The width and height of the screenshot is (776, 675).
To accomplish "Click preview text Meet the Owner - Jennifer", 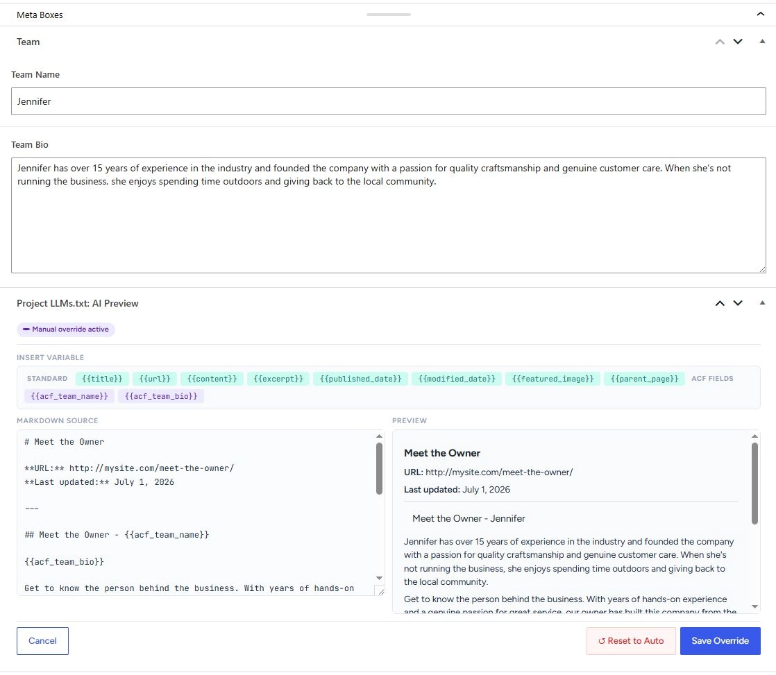I will point(469,518).
